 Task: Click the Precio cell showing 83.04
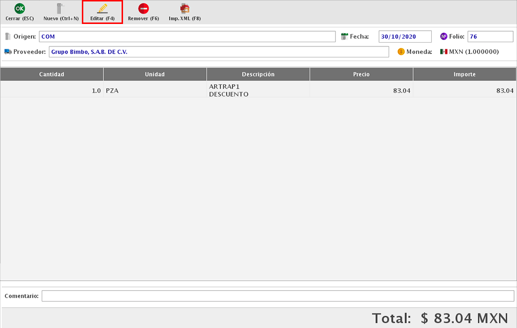coord(361,90)
